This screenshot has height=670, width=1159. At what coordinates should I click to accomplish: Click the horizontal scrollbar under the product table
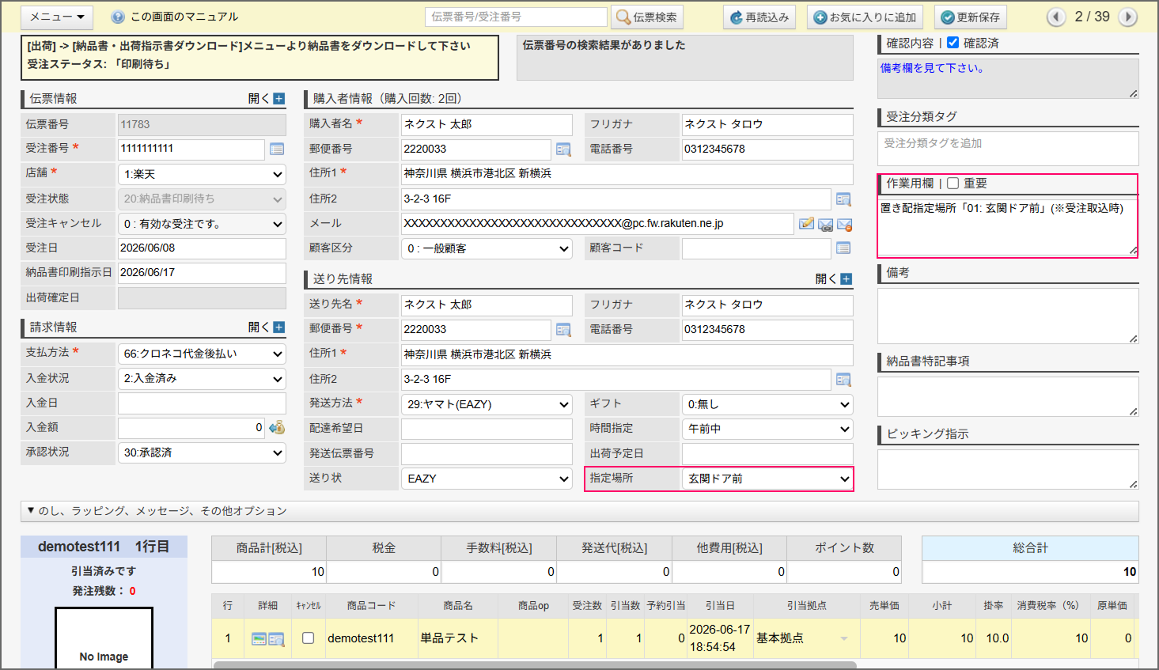[535, 665]
